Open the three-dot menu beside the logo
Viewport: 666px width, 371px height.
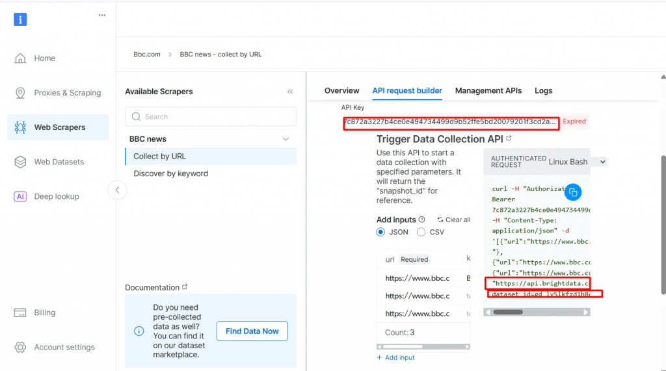pyautogui.click(x=101, y=15)
